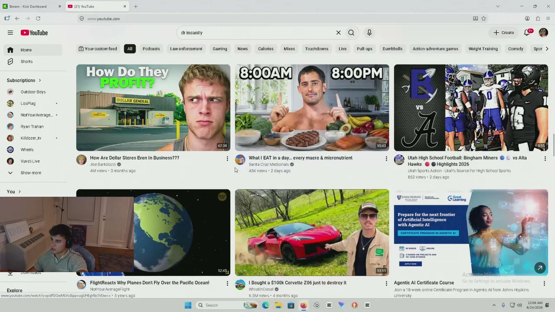555x312 pixels.
Task: Select the Live filter chip
Action: coord(343,49)
